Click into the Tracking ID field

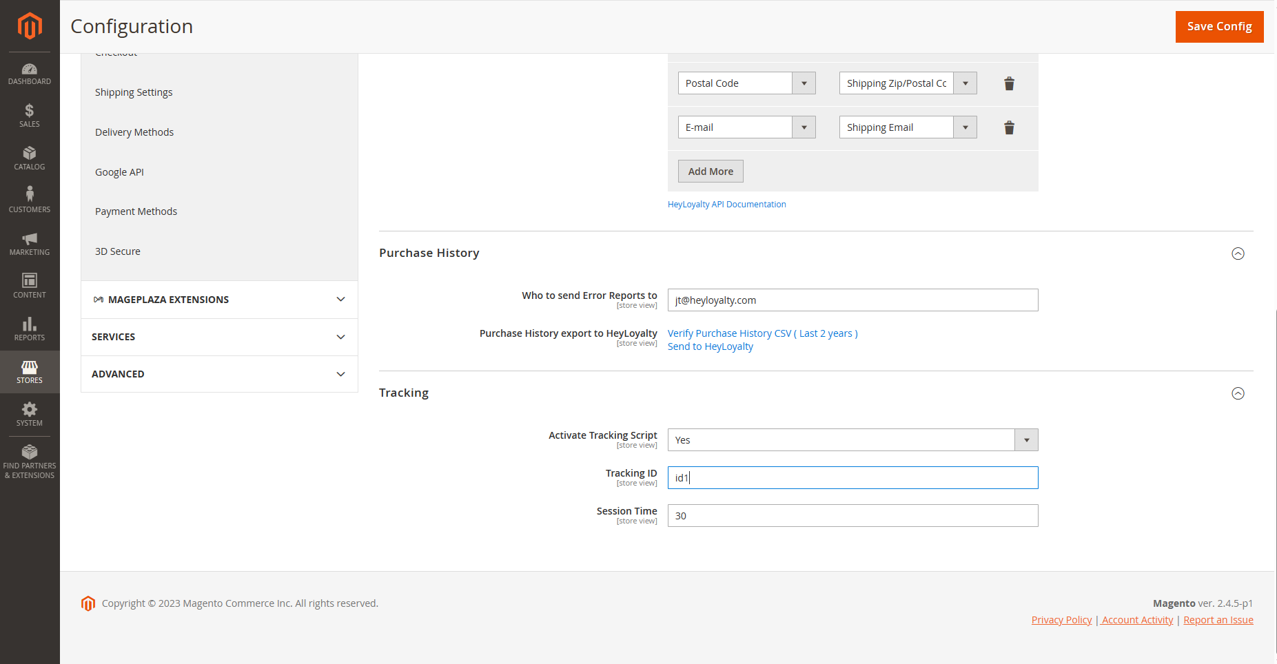click(x=852, y=478)
